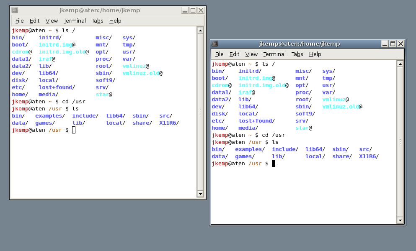Screen dimensions: 416x251
Task: Click 'initrd.img.old' in right terminal output
Action: tap(262, 85)
